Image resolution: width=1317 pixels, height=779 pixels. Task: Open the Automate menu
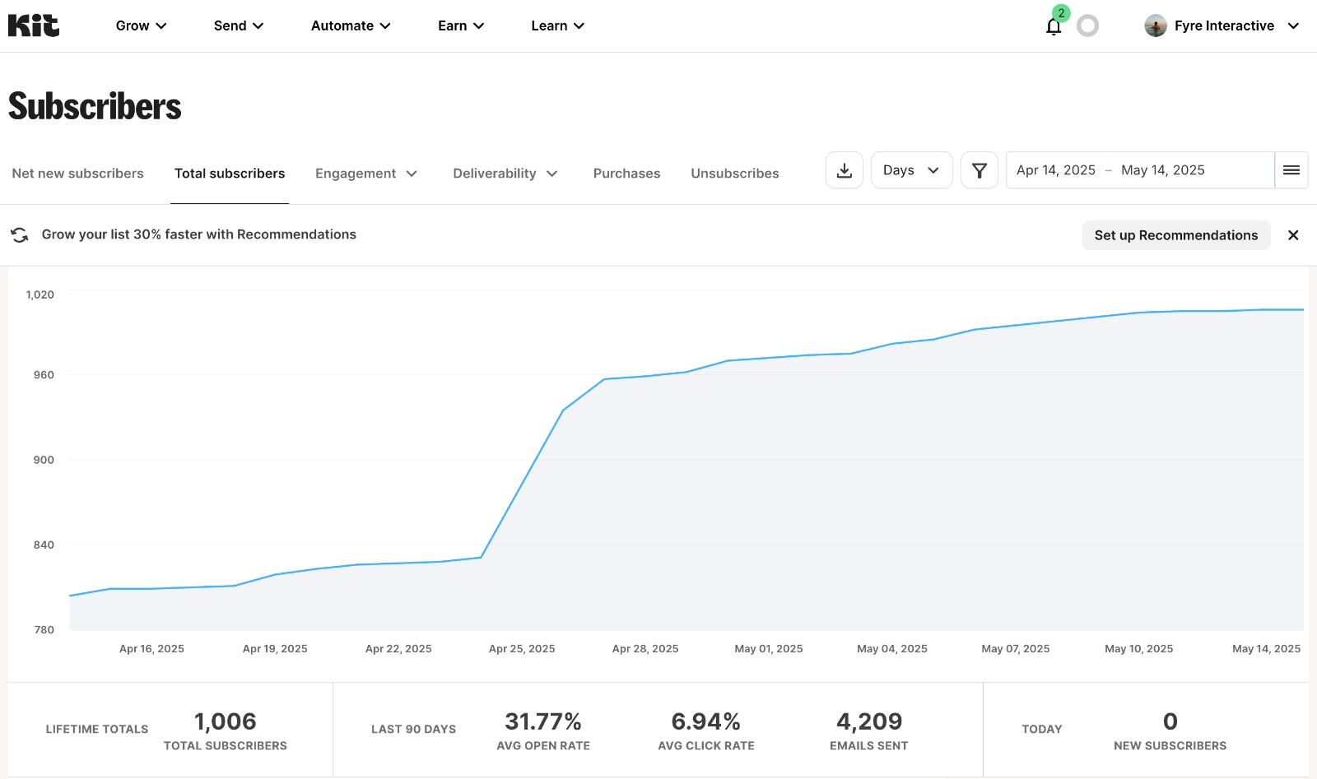coord(349,26)
